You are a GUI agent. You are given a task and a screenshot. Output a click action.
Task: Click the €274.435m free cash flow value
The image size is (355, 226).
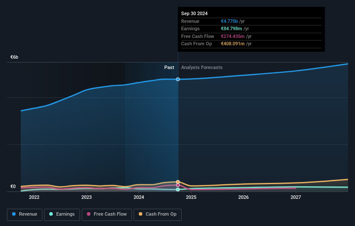click(233, 36)
